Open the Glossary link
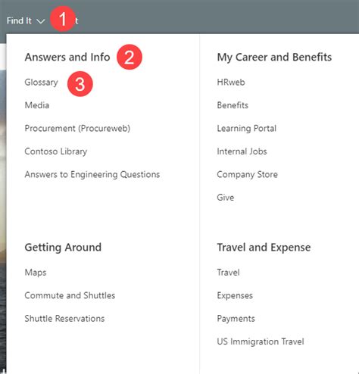The image size is (359, 374). (x=42, y=83)
